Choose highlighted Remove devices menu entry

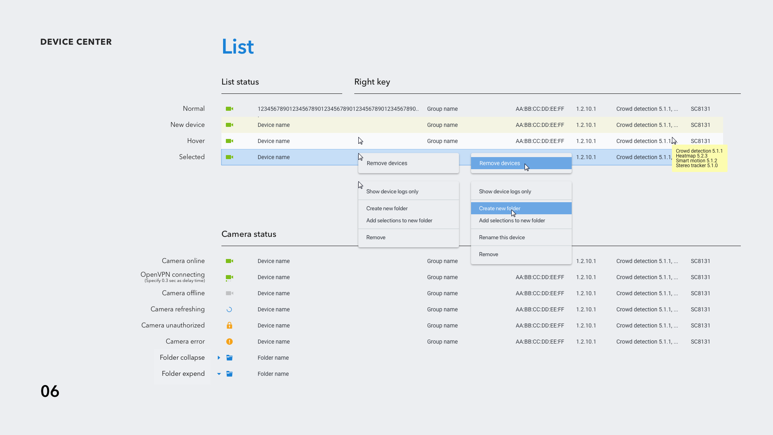(x=499, y=163)
